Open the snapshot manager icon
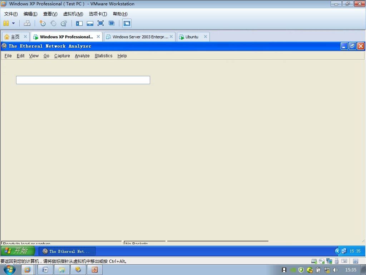 pos(64,23)
